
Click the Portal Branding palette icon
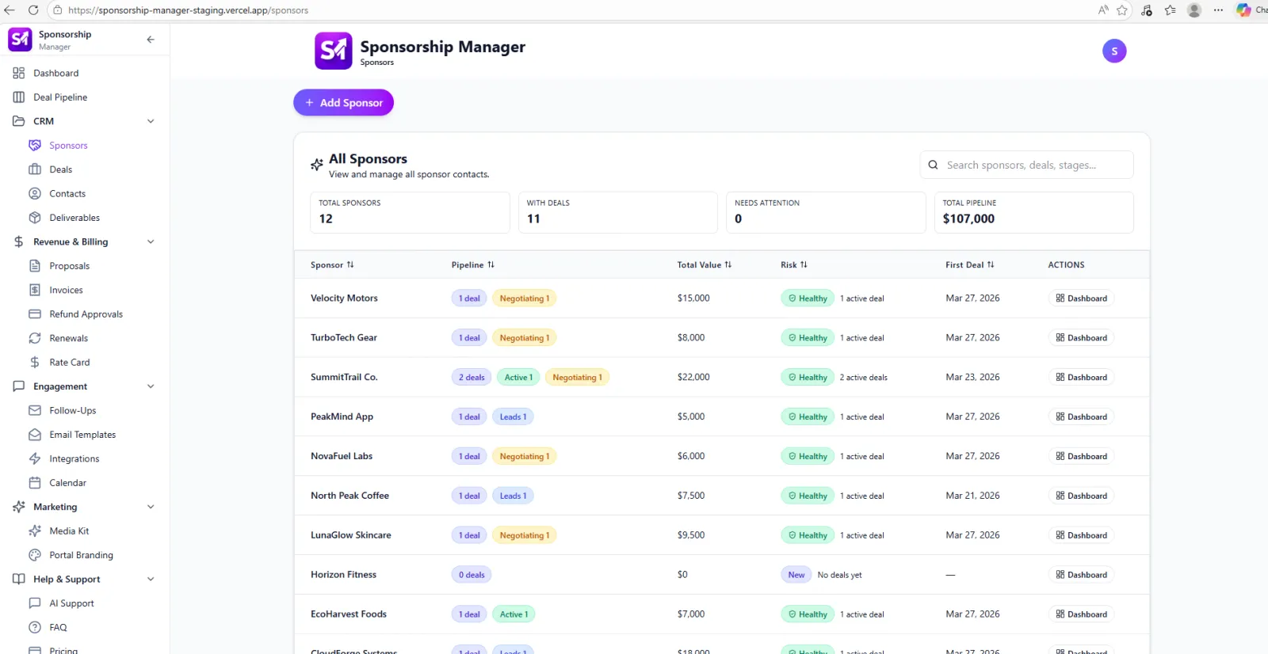tap(35, 555)
